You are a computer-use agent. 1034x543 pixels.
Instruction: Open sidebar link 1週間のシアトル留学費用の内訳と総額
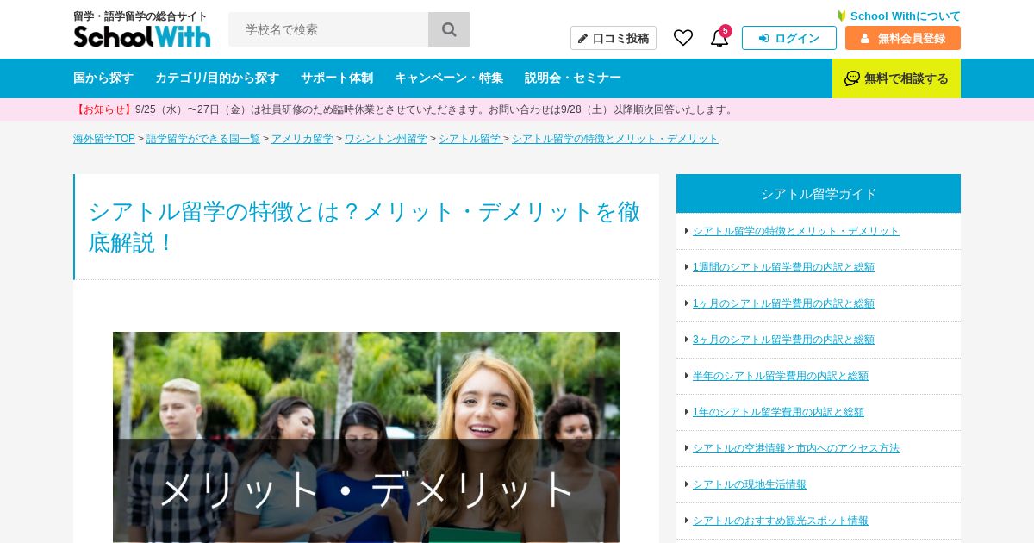pos(783,267)
